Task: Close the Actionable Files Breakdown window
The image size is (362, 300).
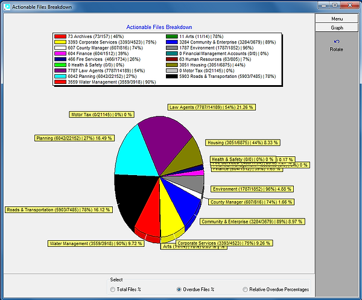Action: [x=350, y=5]
